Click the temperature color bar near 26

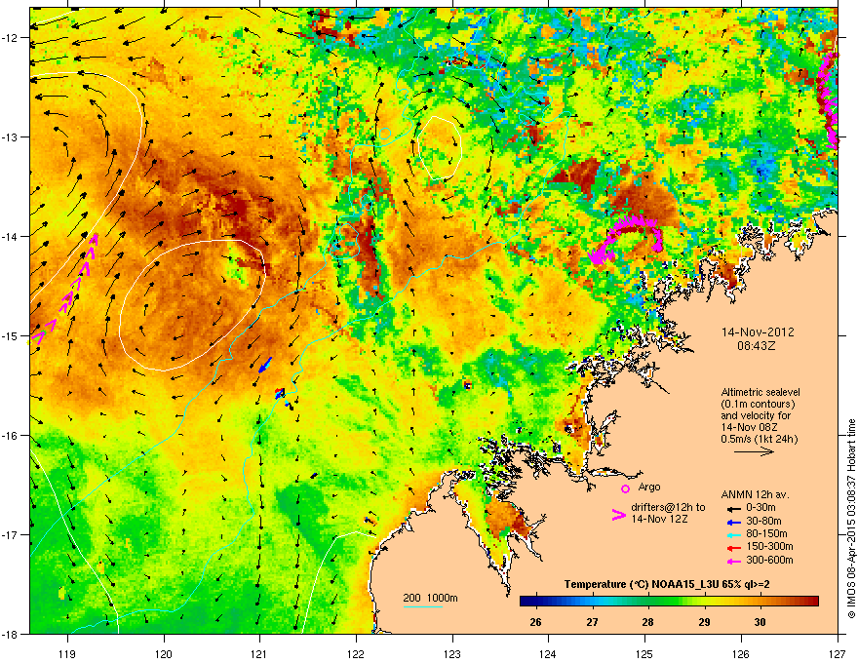(x=535, y=602)
